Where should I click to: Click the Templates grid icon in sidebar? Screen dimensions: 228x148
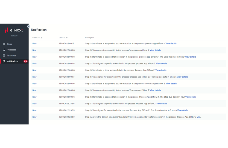point(4,56)
